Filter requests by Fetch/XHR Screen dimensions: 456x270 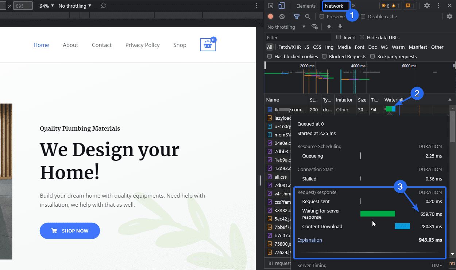(290, 47)
